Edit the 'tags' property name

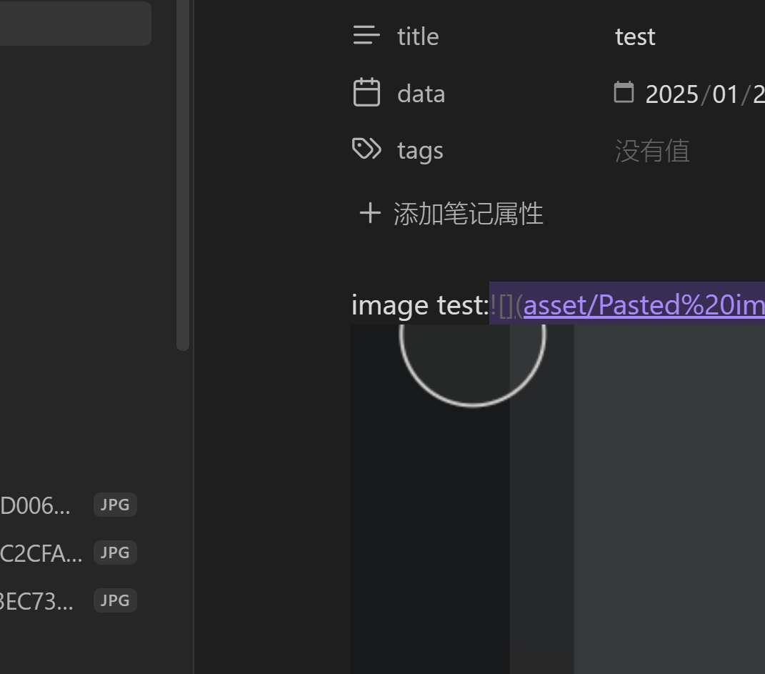click(x=420, y=151)
